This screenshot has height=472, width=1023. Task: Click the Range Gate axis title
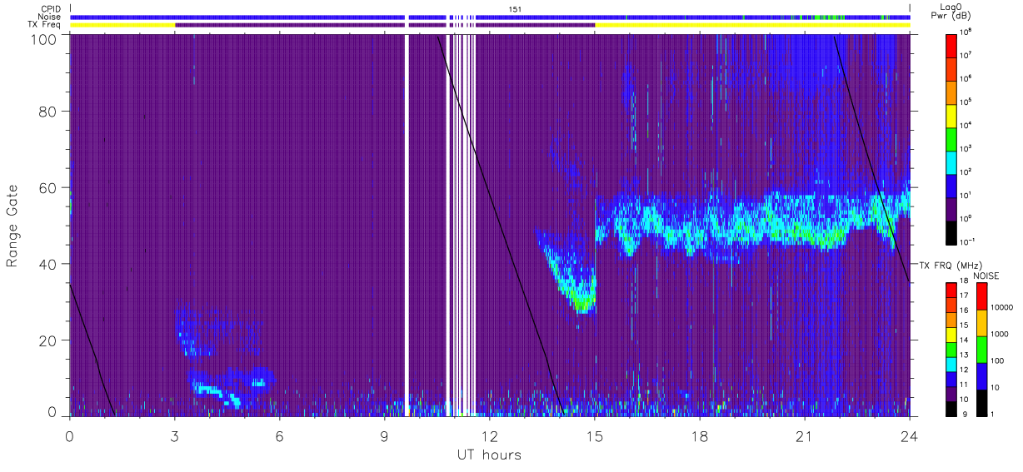coord(12,226)
